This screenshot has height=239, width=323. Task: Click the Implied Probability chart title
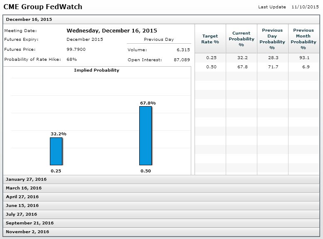pyautogui.click(x=96, y=70)
